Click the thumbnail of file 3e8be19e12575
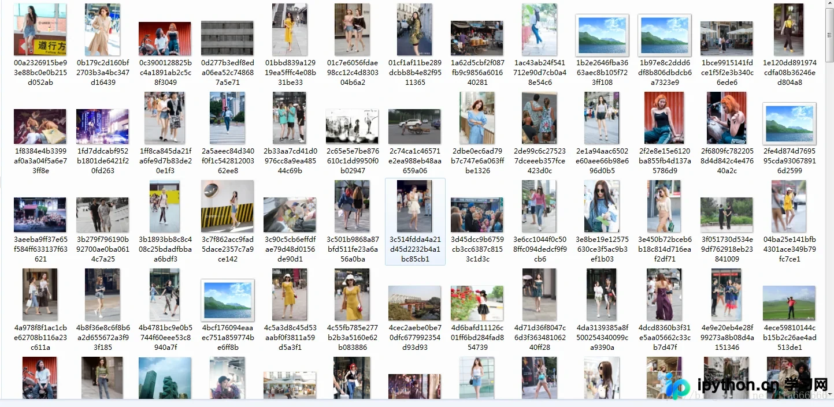 tap(602, 206)
